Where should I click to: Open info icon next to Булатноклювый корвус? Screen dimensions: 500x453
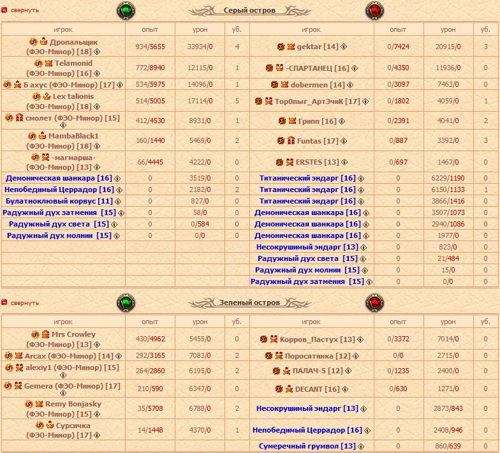[117, 202]
